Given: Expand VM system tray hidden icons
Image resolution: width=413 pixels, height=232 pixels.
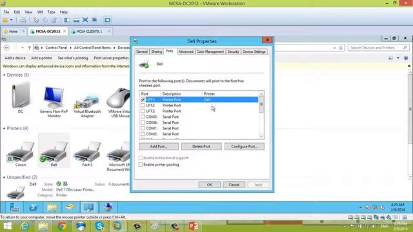Looking at the screenshot, I should [360, 208].
